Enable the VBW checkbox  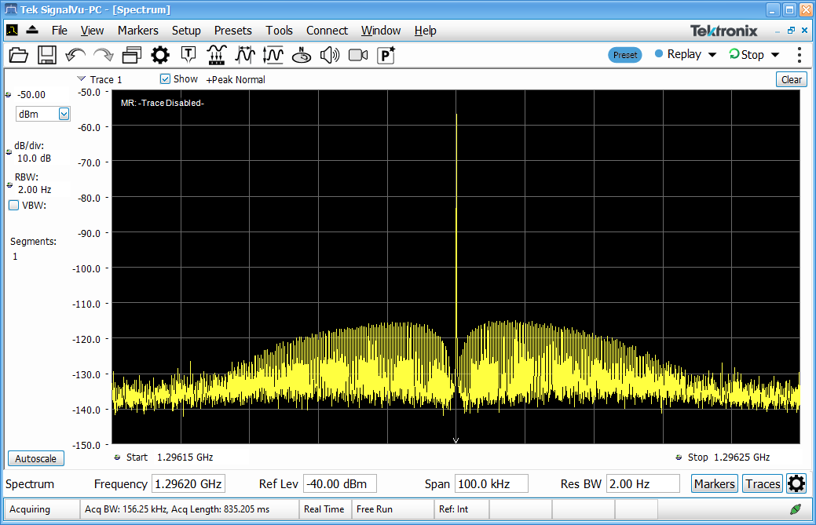14,206
